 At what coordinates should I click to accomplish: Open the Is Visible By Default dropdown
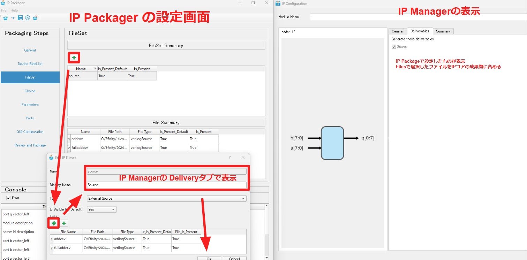101,209
